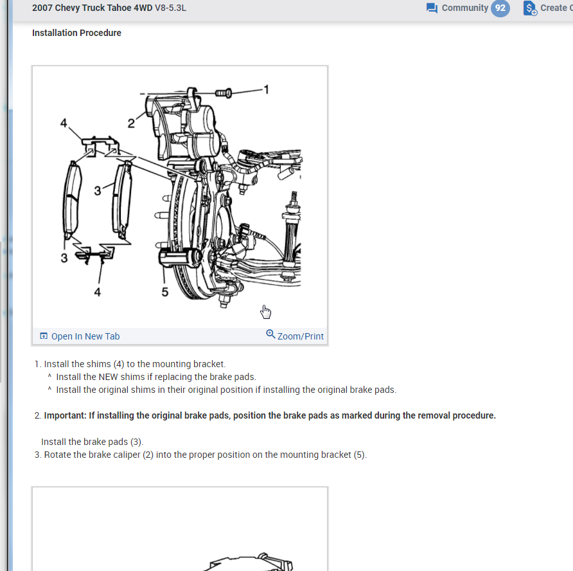The height and width of the screenshot is (571, 573).
Task: Open the Community discussions link
Action: click(465, 8)
